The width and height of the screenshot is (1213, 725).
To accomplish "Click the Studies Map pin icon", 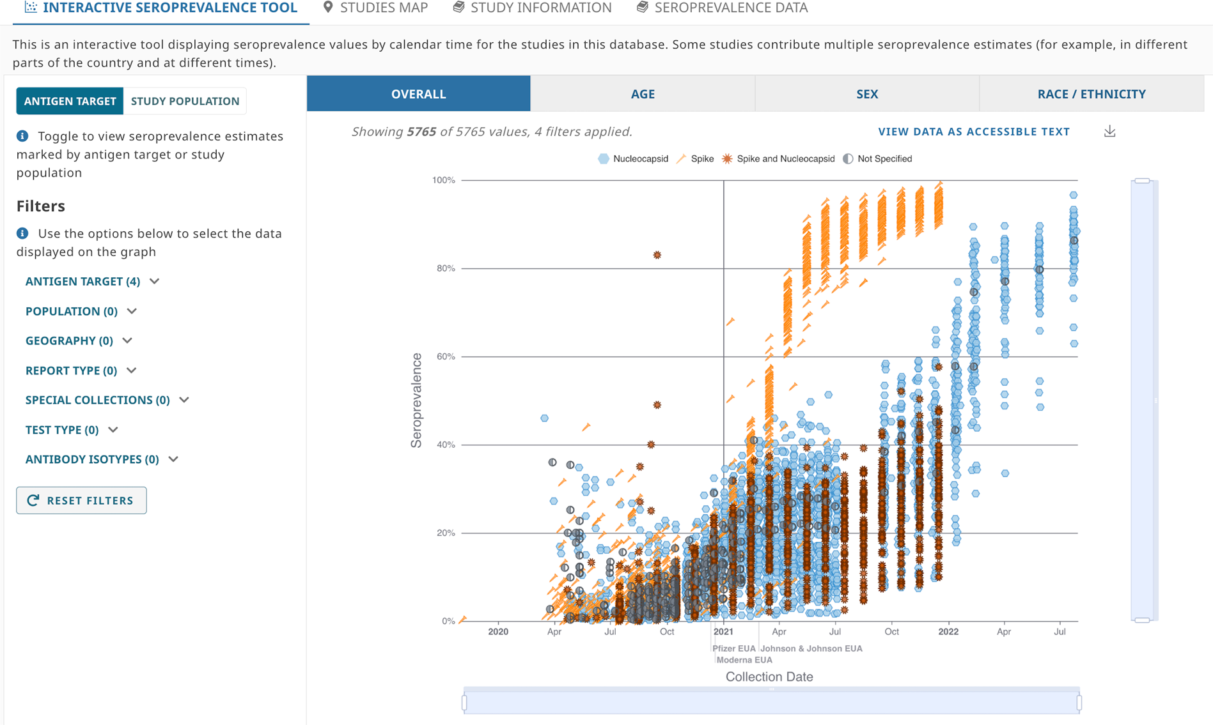I will point(328,8).
